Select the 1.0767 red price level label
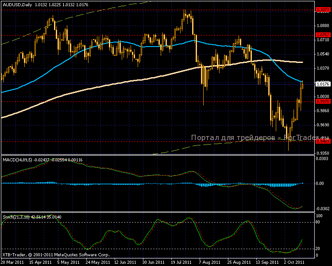Viewport: 332px width, 266px height. tap(323, 35)
